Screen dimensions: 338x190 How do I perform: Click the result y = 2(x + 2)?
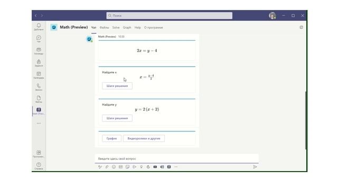[x=147, y=109]
